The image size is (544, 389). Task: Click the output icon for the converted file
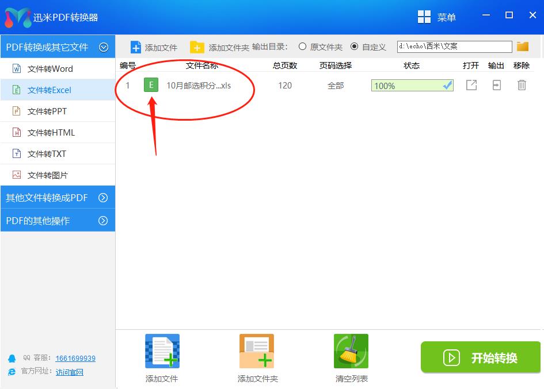(496, 85)
